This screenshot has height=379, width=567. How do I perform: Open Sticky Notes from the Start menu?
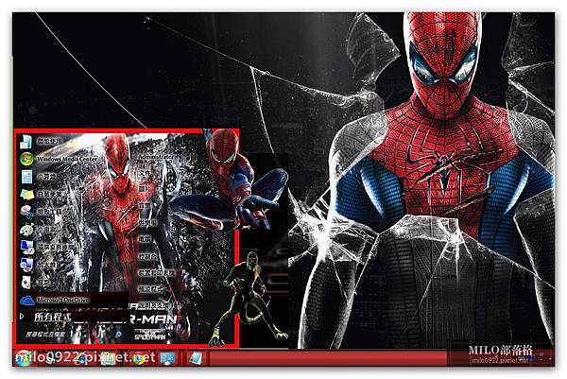42,194
